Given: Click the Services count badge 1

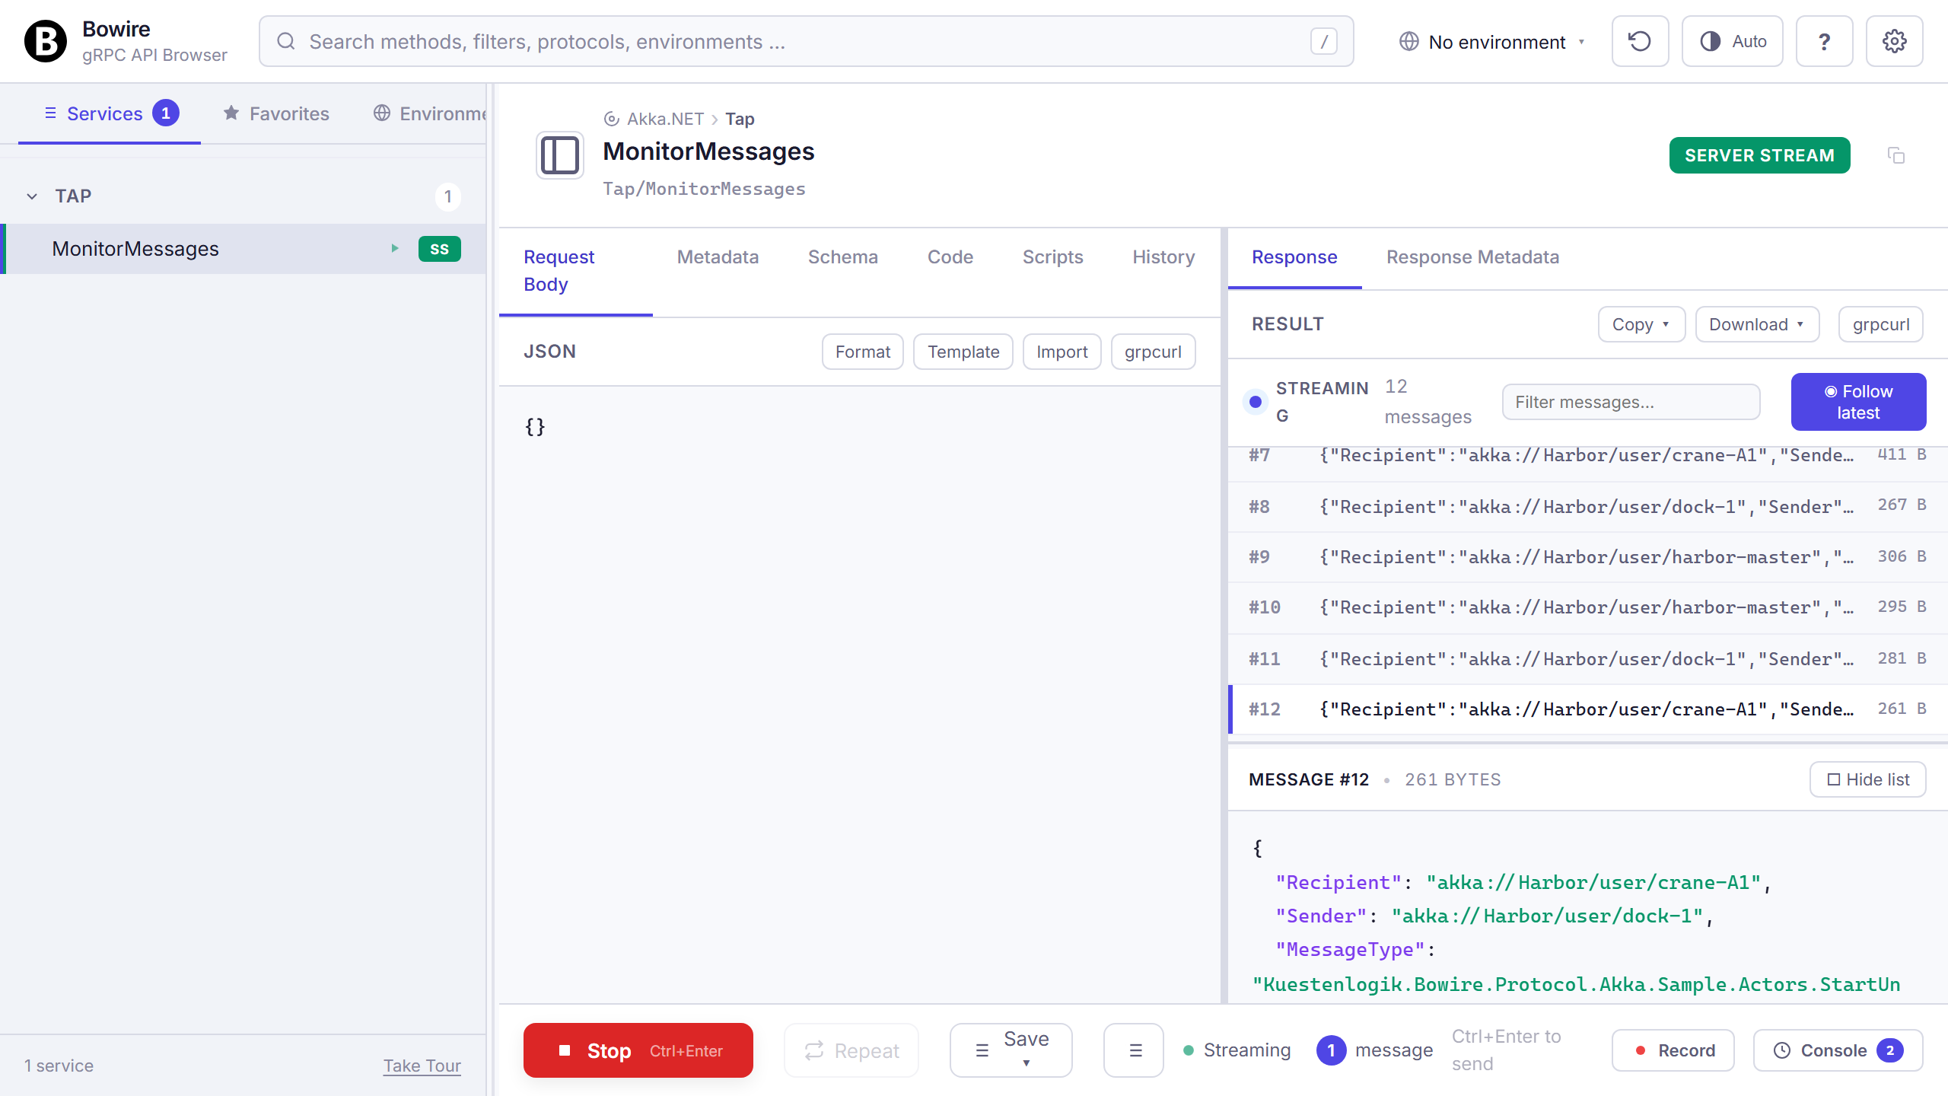Looking at the screenshot, I should (166, 113).
